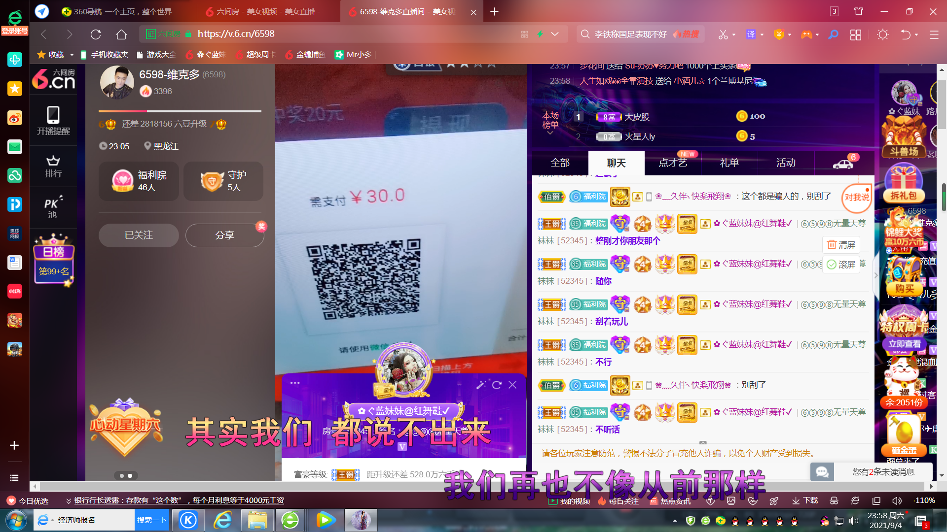Open the undo icon dropdown arrow
The image size is (947, 532).
[x=916, y=35]
